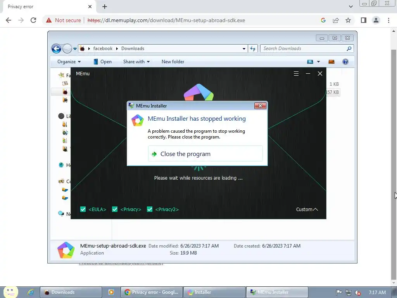Close the MEmu Installer error dialog

tap(260, 106)
